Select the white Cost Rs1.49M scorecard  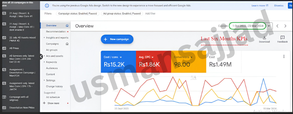(x=224, y=62)
